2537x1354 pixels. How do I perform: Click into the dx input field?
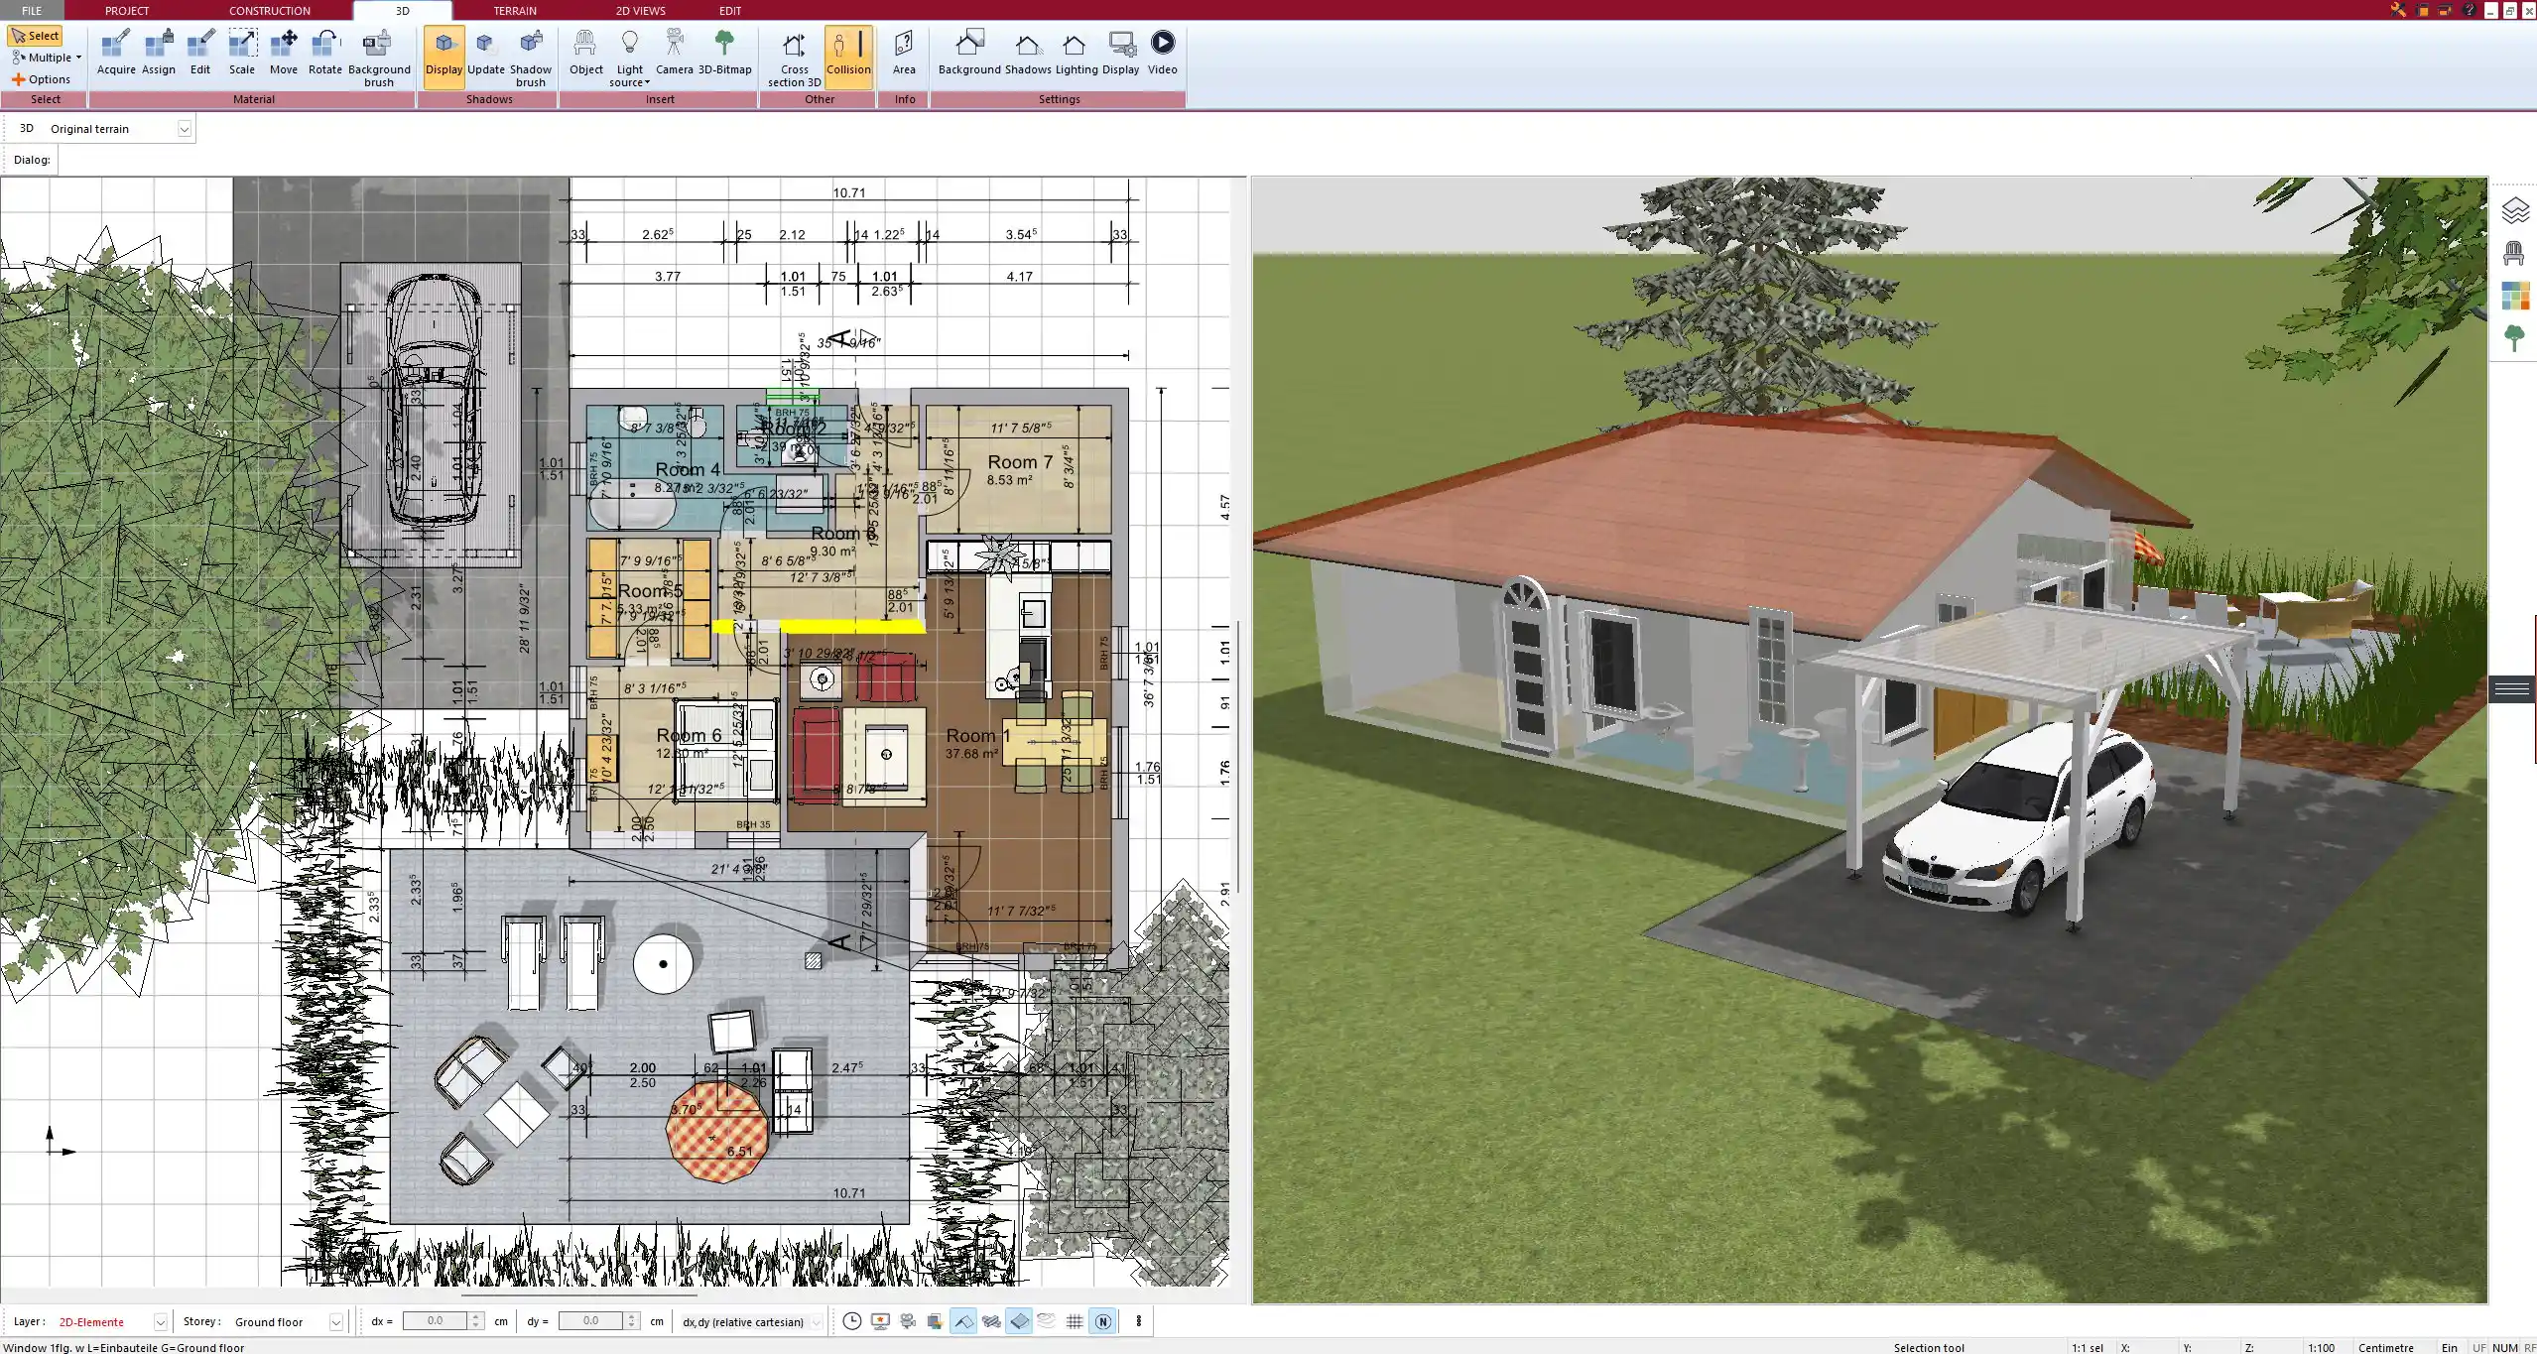[436, 1321]
